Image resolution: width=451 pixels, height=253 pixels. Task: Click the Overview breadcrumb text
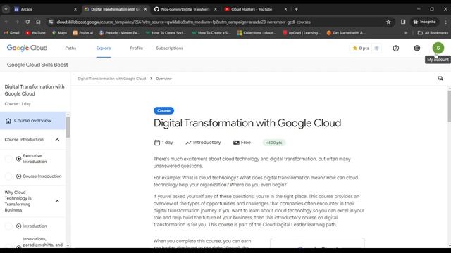pyautogui.click(x=163, y=79)
